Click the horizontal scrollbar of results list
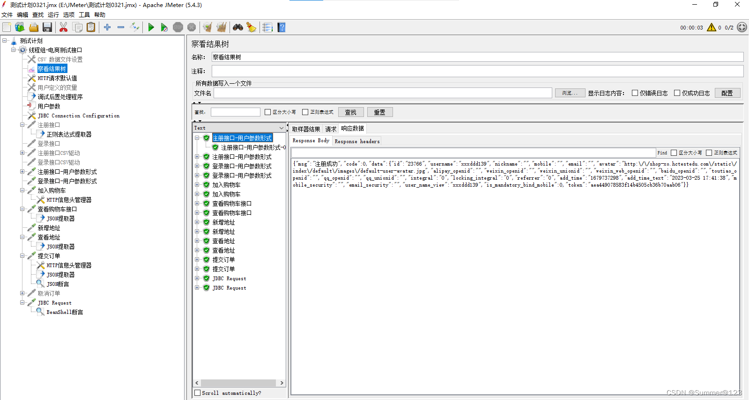This screenshot has width=749, height=400. [238, 383]
